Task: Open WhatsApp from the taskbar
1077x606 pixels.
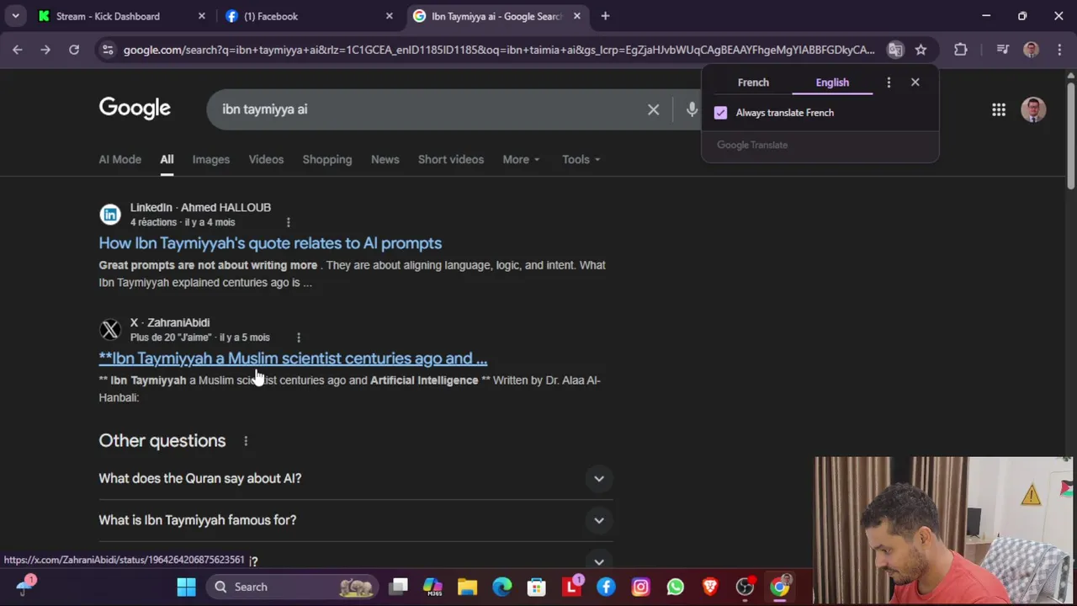Action: click(675, 587)
